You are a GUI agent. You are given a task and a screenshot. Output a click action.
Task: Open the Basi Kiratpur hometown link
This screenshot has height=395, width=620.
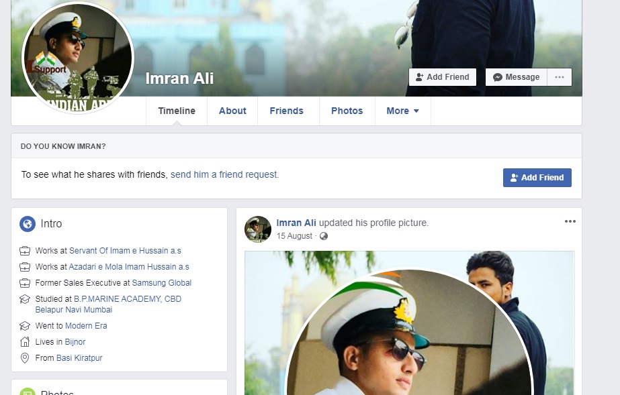pyautogui.click(x=79, y=358)
